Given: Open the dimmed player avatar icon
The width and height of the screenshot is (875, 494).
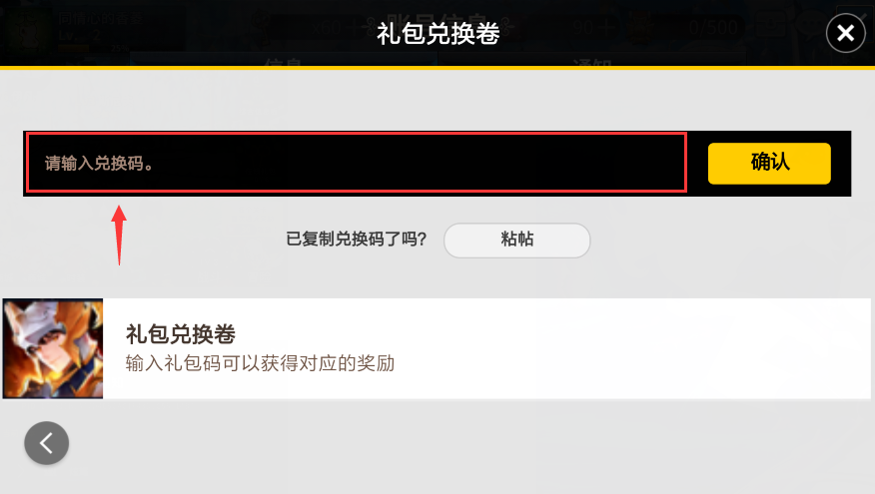Looking at the screenshot, I should click(28, 31).
